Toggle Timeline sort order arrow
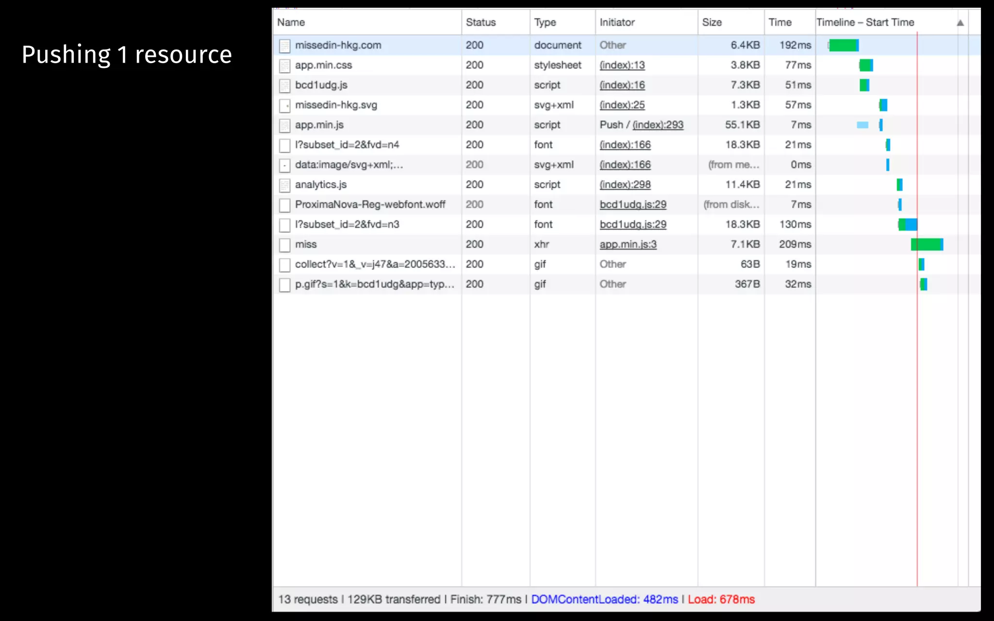 coord(960,23)
